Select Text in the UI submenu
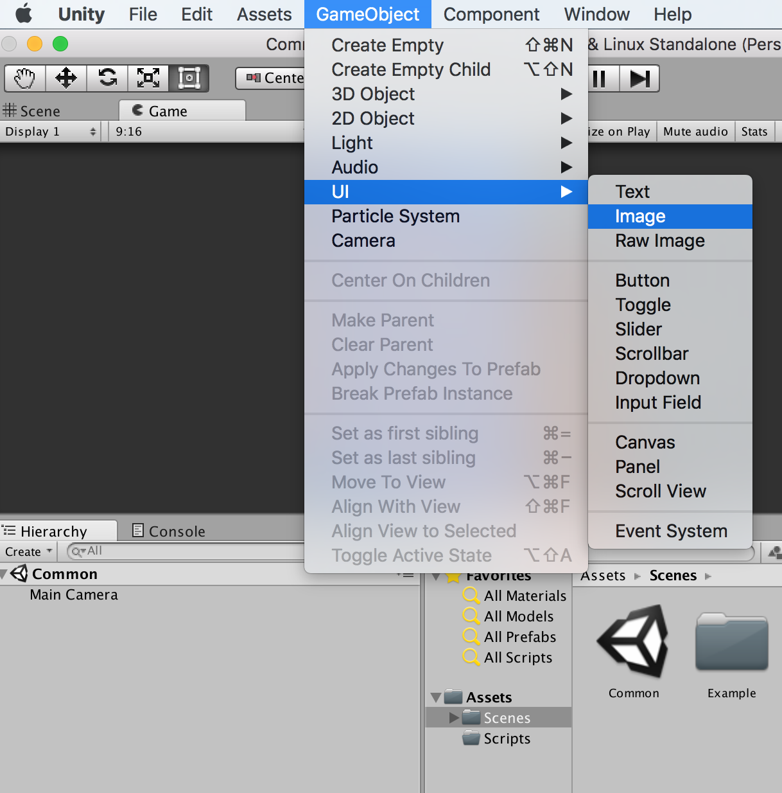Screen dimensions: 782x793 tap(670, 192)
